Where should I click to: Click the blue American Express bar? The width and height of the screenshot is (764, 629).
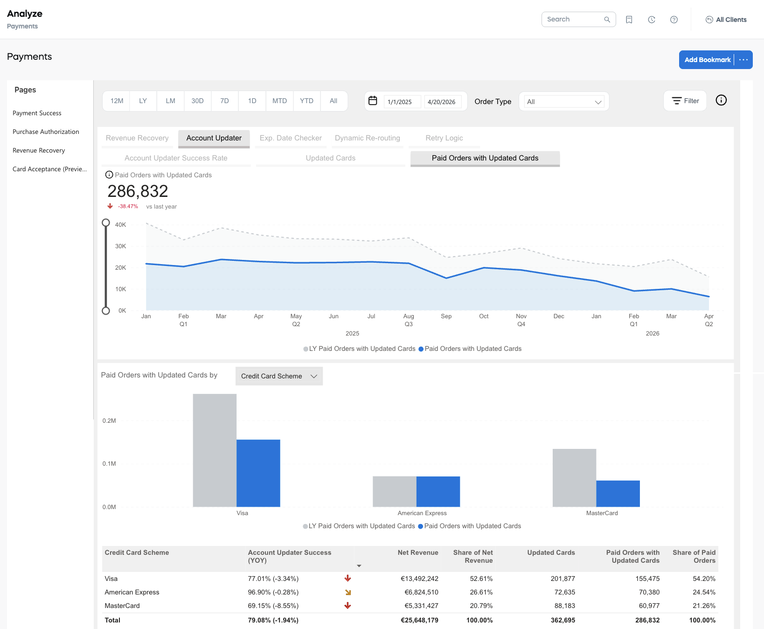438,491
